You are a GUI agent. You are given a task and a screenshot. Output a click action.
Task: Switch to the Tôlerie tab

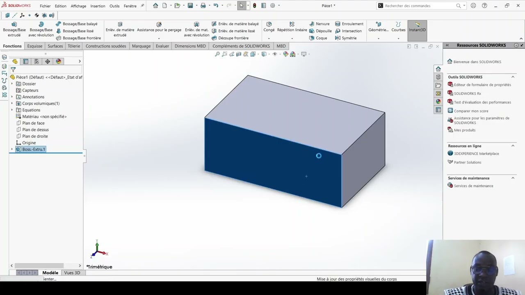74,46
